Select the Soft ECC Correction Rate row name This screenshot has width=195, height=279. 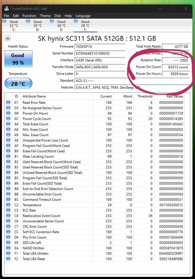[41, 232]
